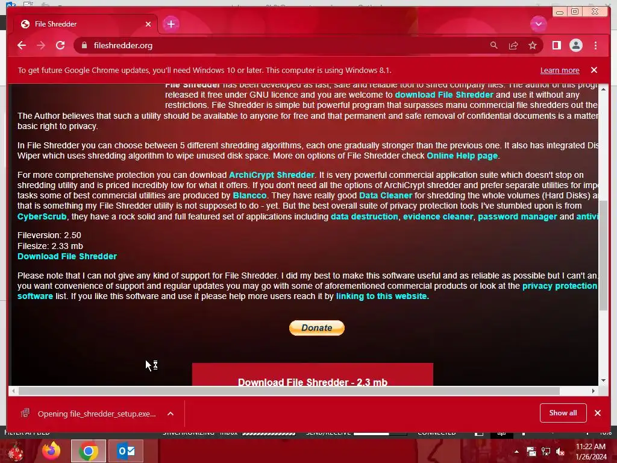Click the vertical scrollbar up arrow
This screenshot has height=463, width=617.
[603, 89]
